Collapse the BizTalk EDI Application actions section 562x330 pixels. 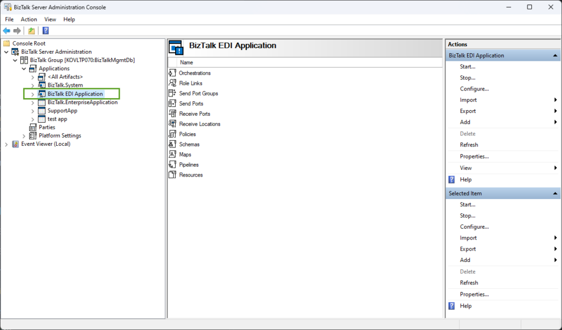(x=554, y=55)
